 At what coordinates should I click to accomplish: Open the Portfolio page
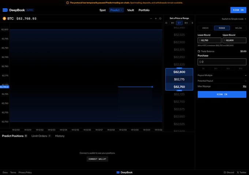coord(144,10)
